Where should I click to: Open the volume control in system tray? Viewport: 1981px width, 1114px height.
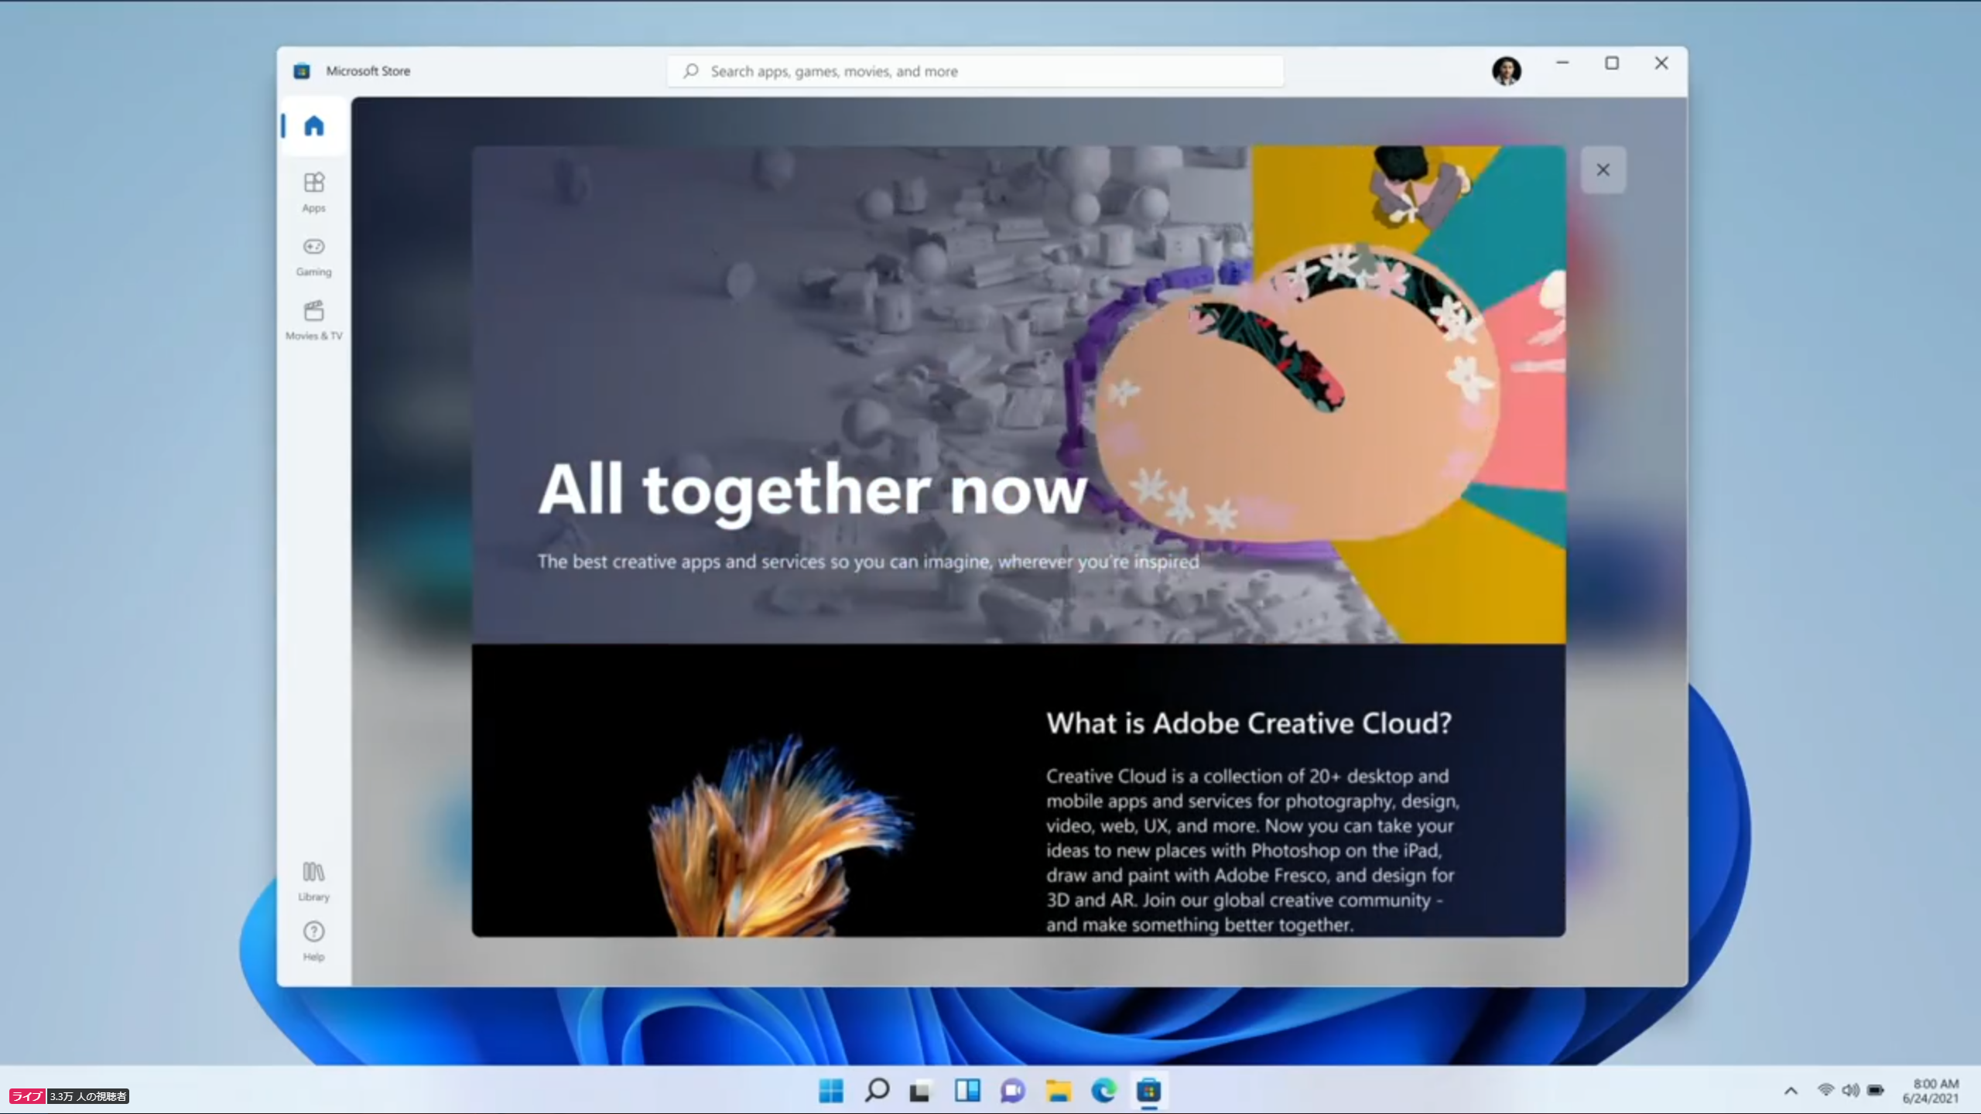coord(1850,1090)
